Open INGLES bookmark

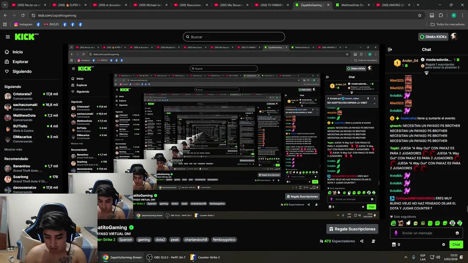click(x=51, y=24)
